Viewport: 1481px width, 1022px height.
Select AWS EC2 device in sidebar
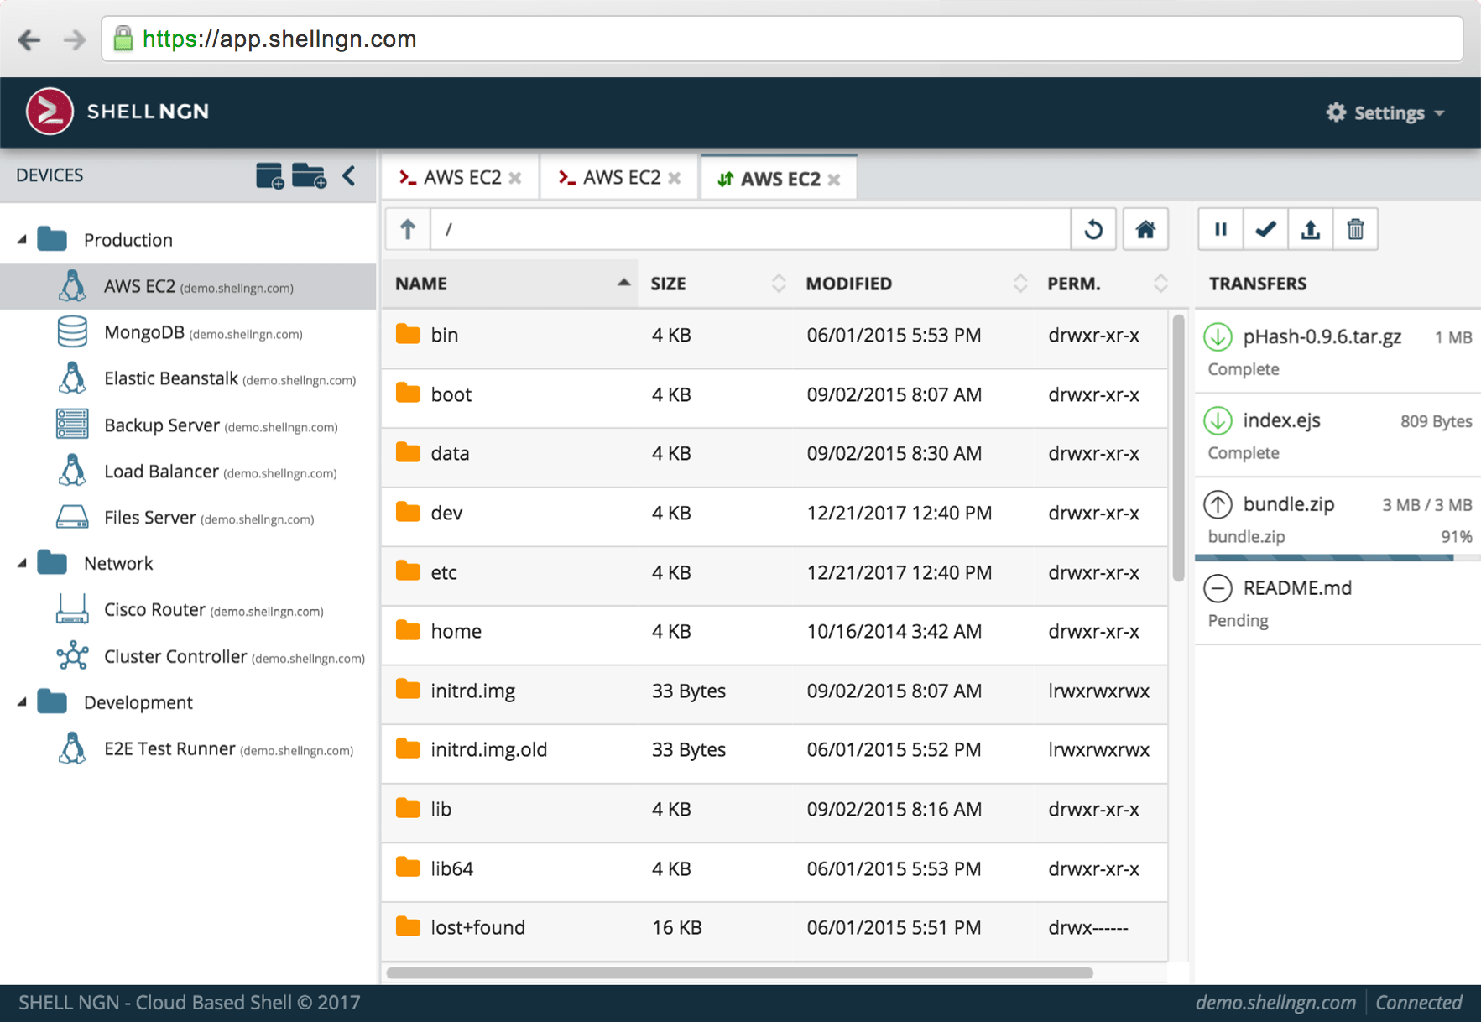point(188,286)
